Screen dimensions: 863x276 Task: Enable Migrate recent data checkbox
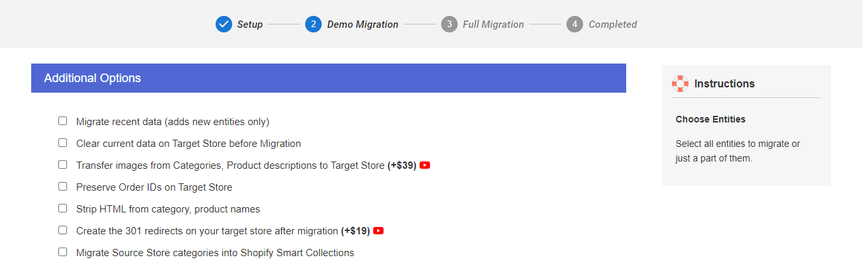[62, 121]
